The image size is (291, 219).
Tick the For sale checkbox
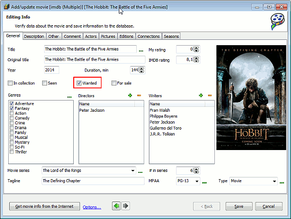click(114, 83)
